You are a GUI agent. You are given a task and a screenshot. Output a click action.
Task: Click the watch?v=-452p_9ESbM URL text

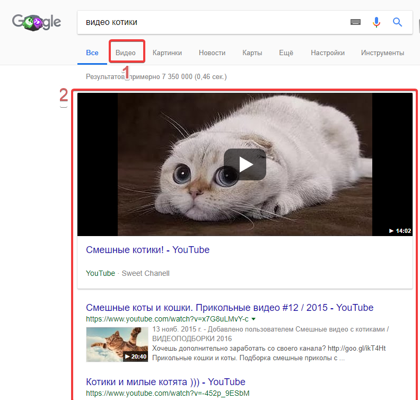coord(168,393)
